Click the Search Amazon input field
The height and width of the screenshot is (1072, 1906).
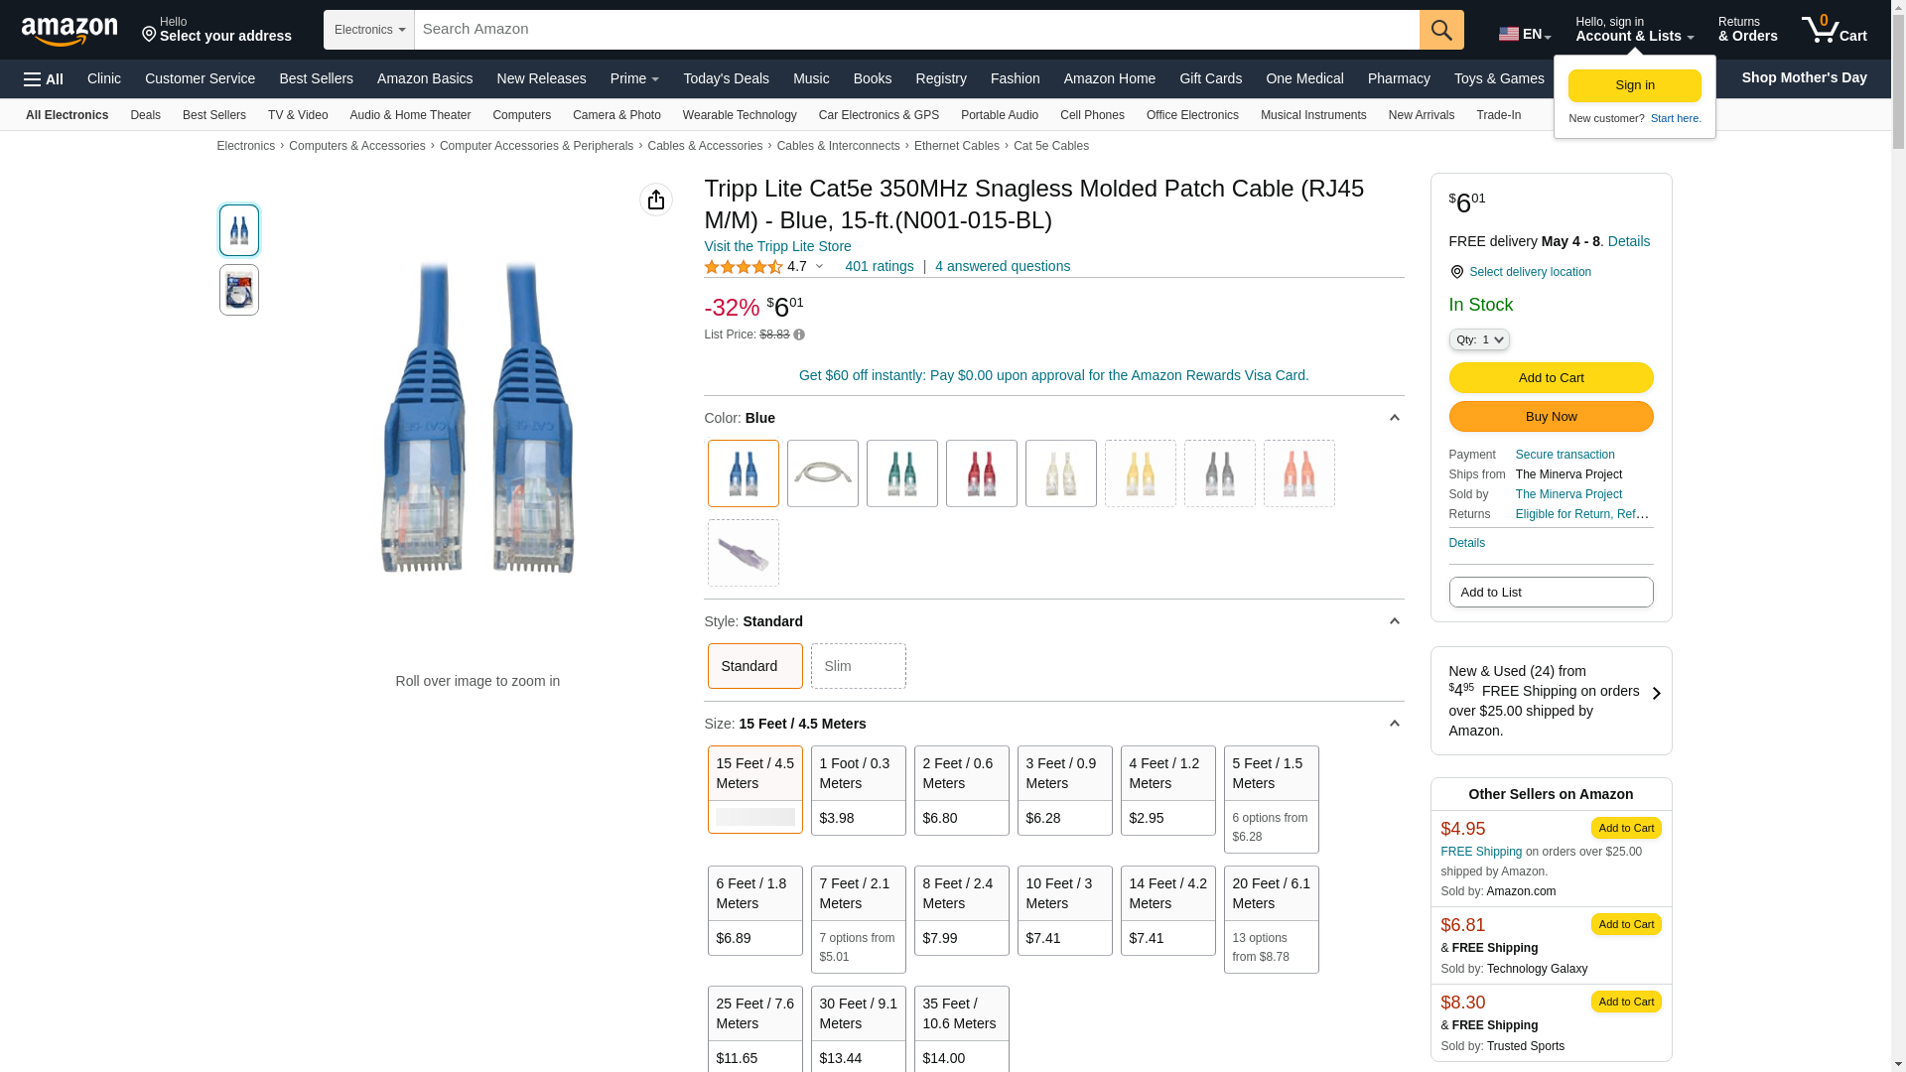[x=915, y=30]
